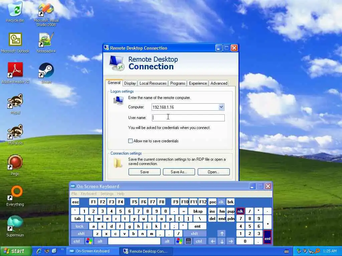Open the Computer address dropdown arrow
Viewport: 342px width, 256px height.
[x=221, y=107]
